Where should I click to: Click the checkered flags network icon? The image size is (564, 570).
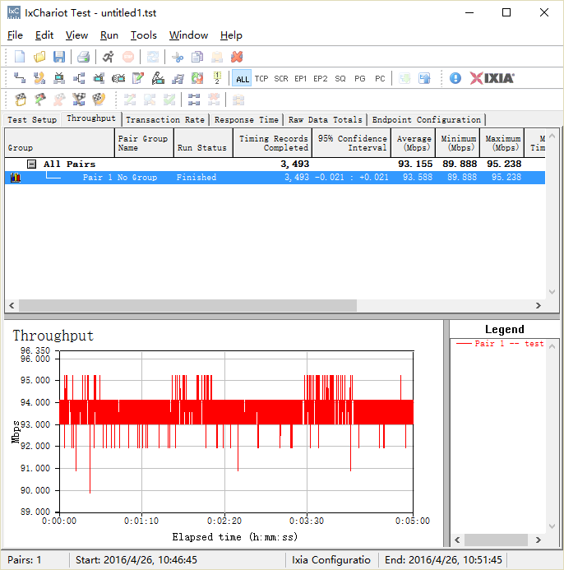pos(79,100)
